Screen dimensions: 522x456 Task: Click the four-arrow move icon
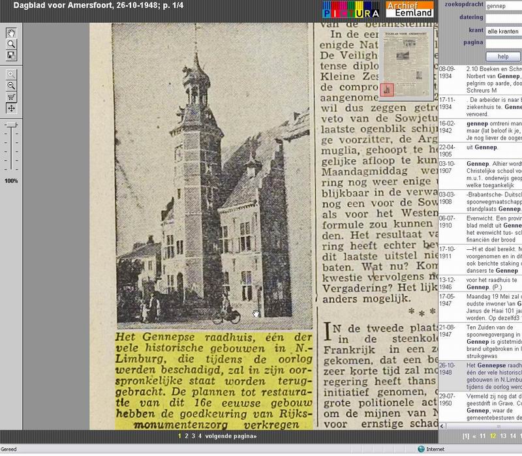coord(11,108)
